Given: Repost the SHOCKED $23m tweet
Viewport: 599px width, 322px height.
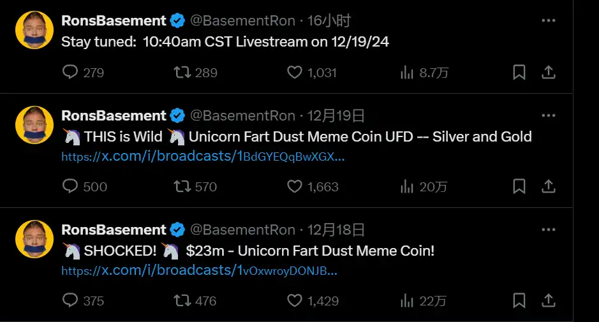Looking at the screenshot, I should click(x=183, y=300).
